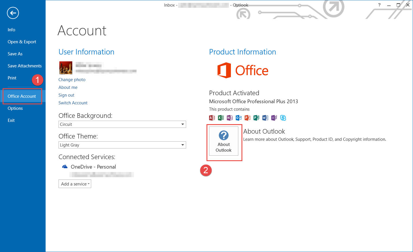Viewport: 413px width, 252px height.
Task: Minimize the Outlook window
Action: coord(389,5)
